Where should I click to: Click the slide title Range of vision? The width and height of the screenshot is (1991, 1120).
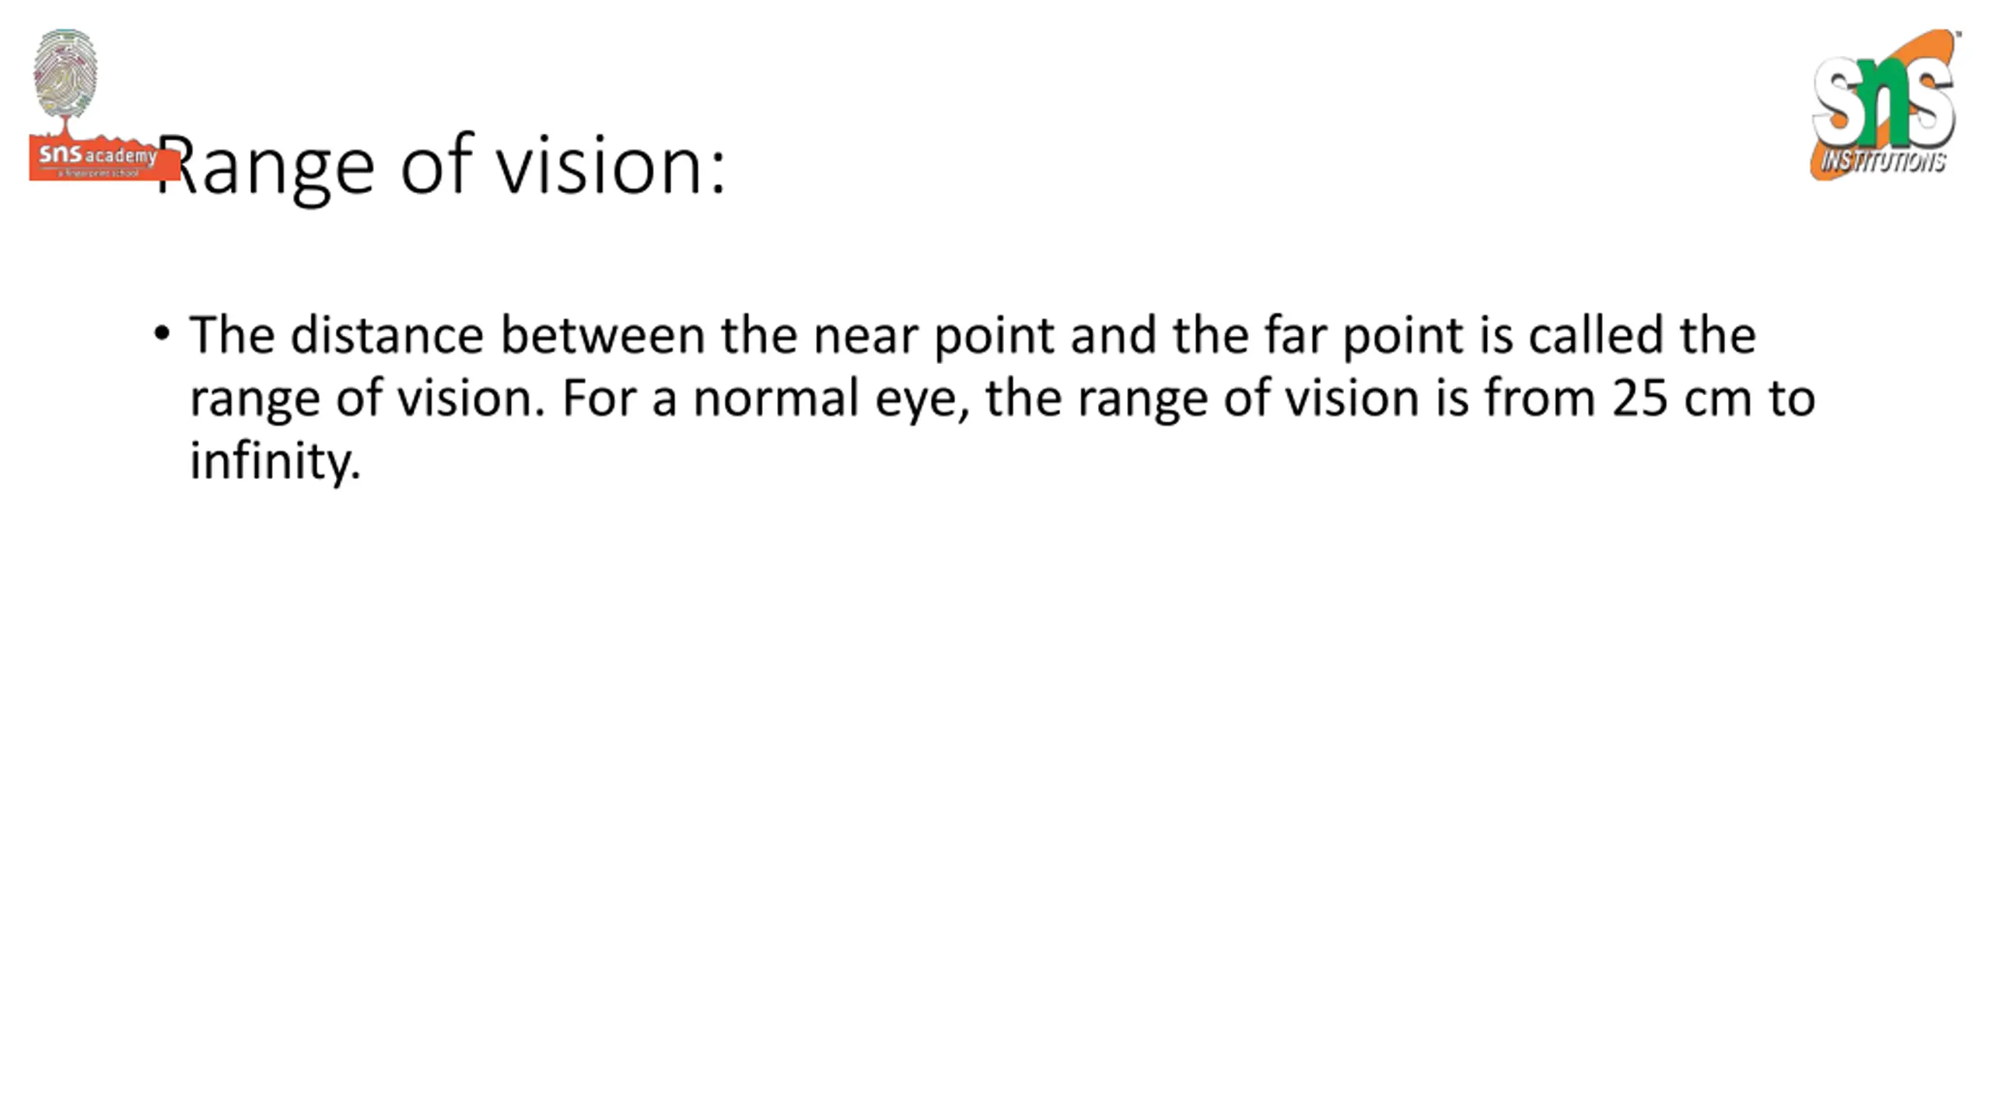[441, 166]
